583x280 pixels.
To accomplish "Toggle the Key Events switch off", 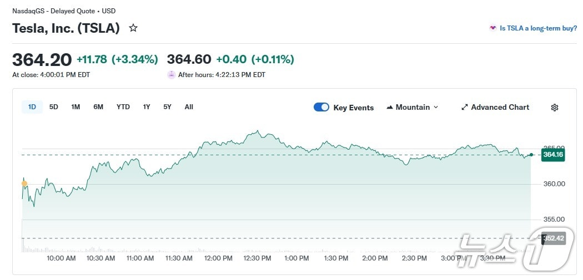I will pyautogui.click(x=321, y=108).
